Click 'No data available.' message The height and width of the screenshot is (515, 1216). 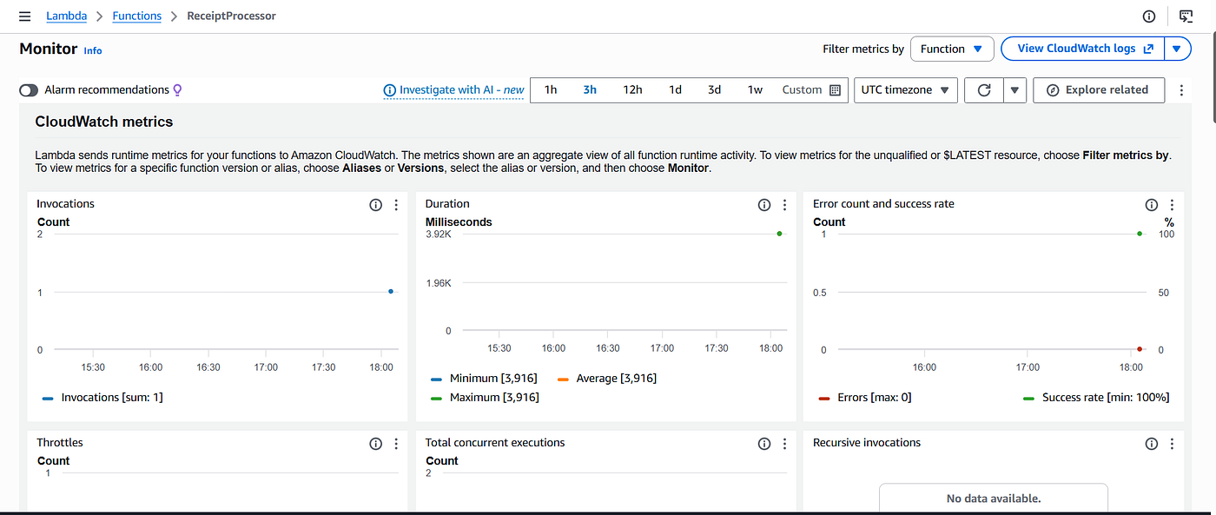pos(994,498)
